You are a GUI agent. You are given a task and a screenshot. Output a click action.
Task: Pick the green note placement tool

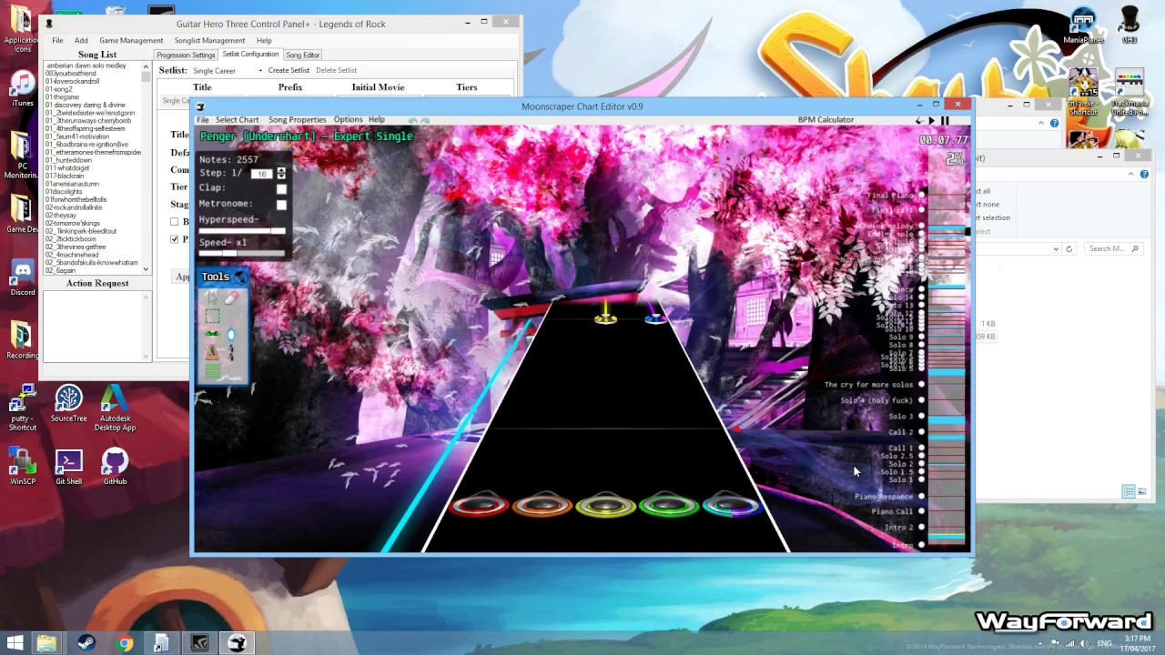tap(212, 334)
